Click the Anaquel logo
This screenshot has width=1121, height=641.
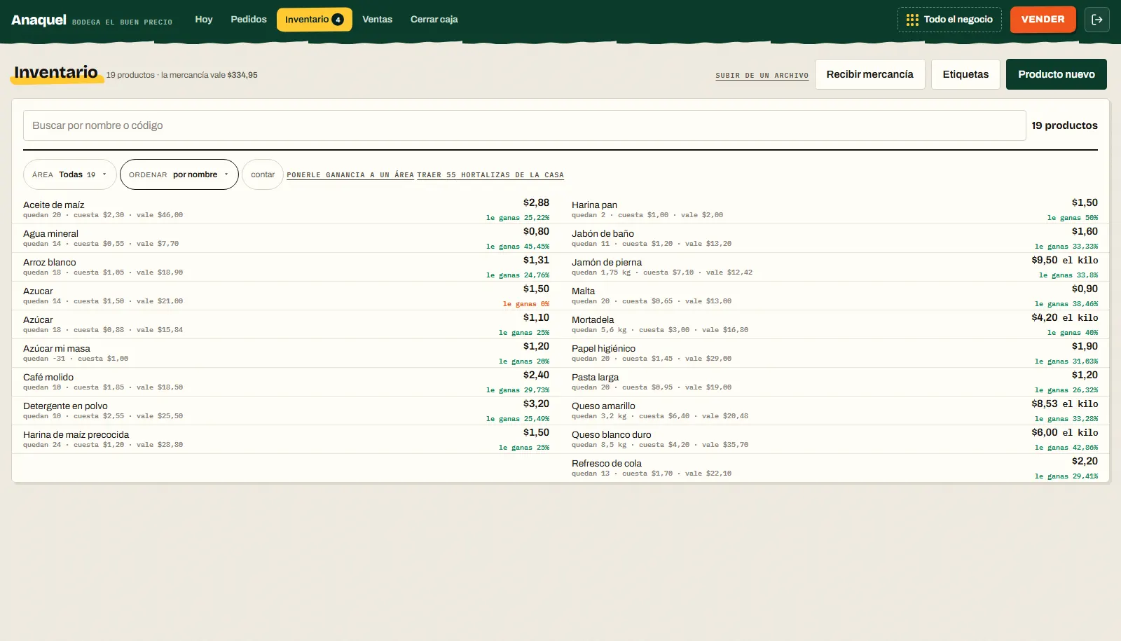click(x=39, y=20)
